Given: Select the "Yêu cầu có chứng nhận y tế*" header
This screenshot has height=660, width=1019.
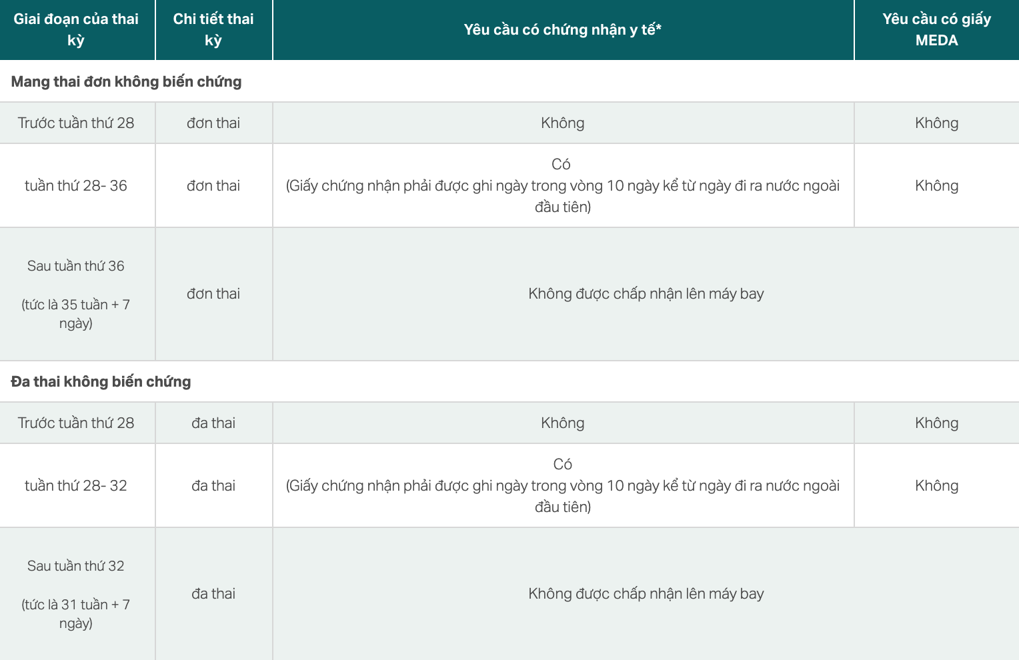Looking at the screenshot, I should tap(563, 29).
